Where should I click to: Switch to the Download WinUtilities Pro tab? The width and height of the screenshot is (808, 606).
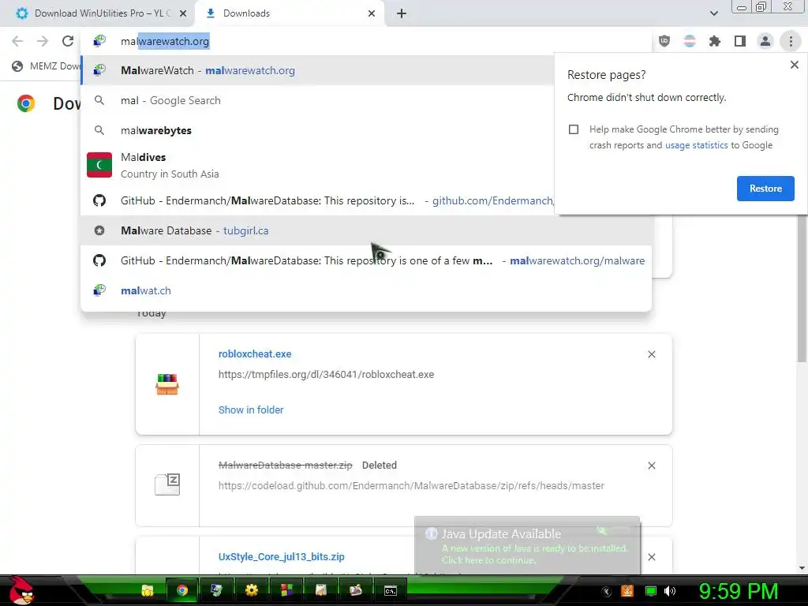[x=97, y=13]
